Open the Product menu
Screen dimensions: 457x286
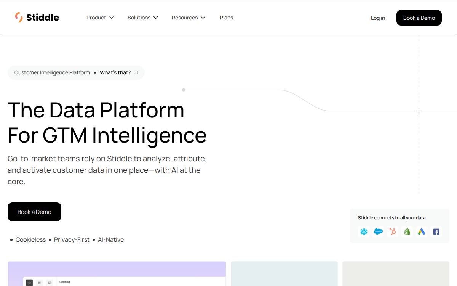100,18
